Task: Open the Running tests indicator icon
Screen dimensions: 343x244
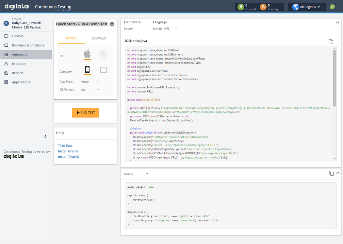Action: (263, 7)
